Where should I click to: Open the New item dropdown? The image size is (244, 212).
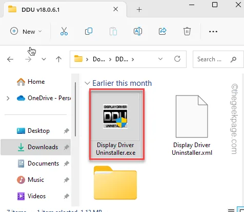(26, 32)
